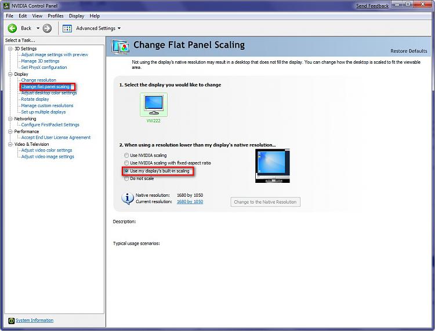
Task: Open Adjust video color settings
Action: 46,150
